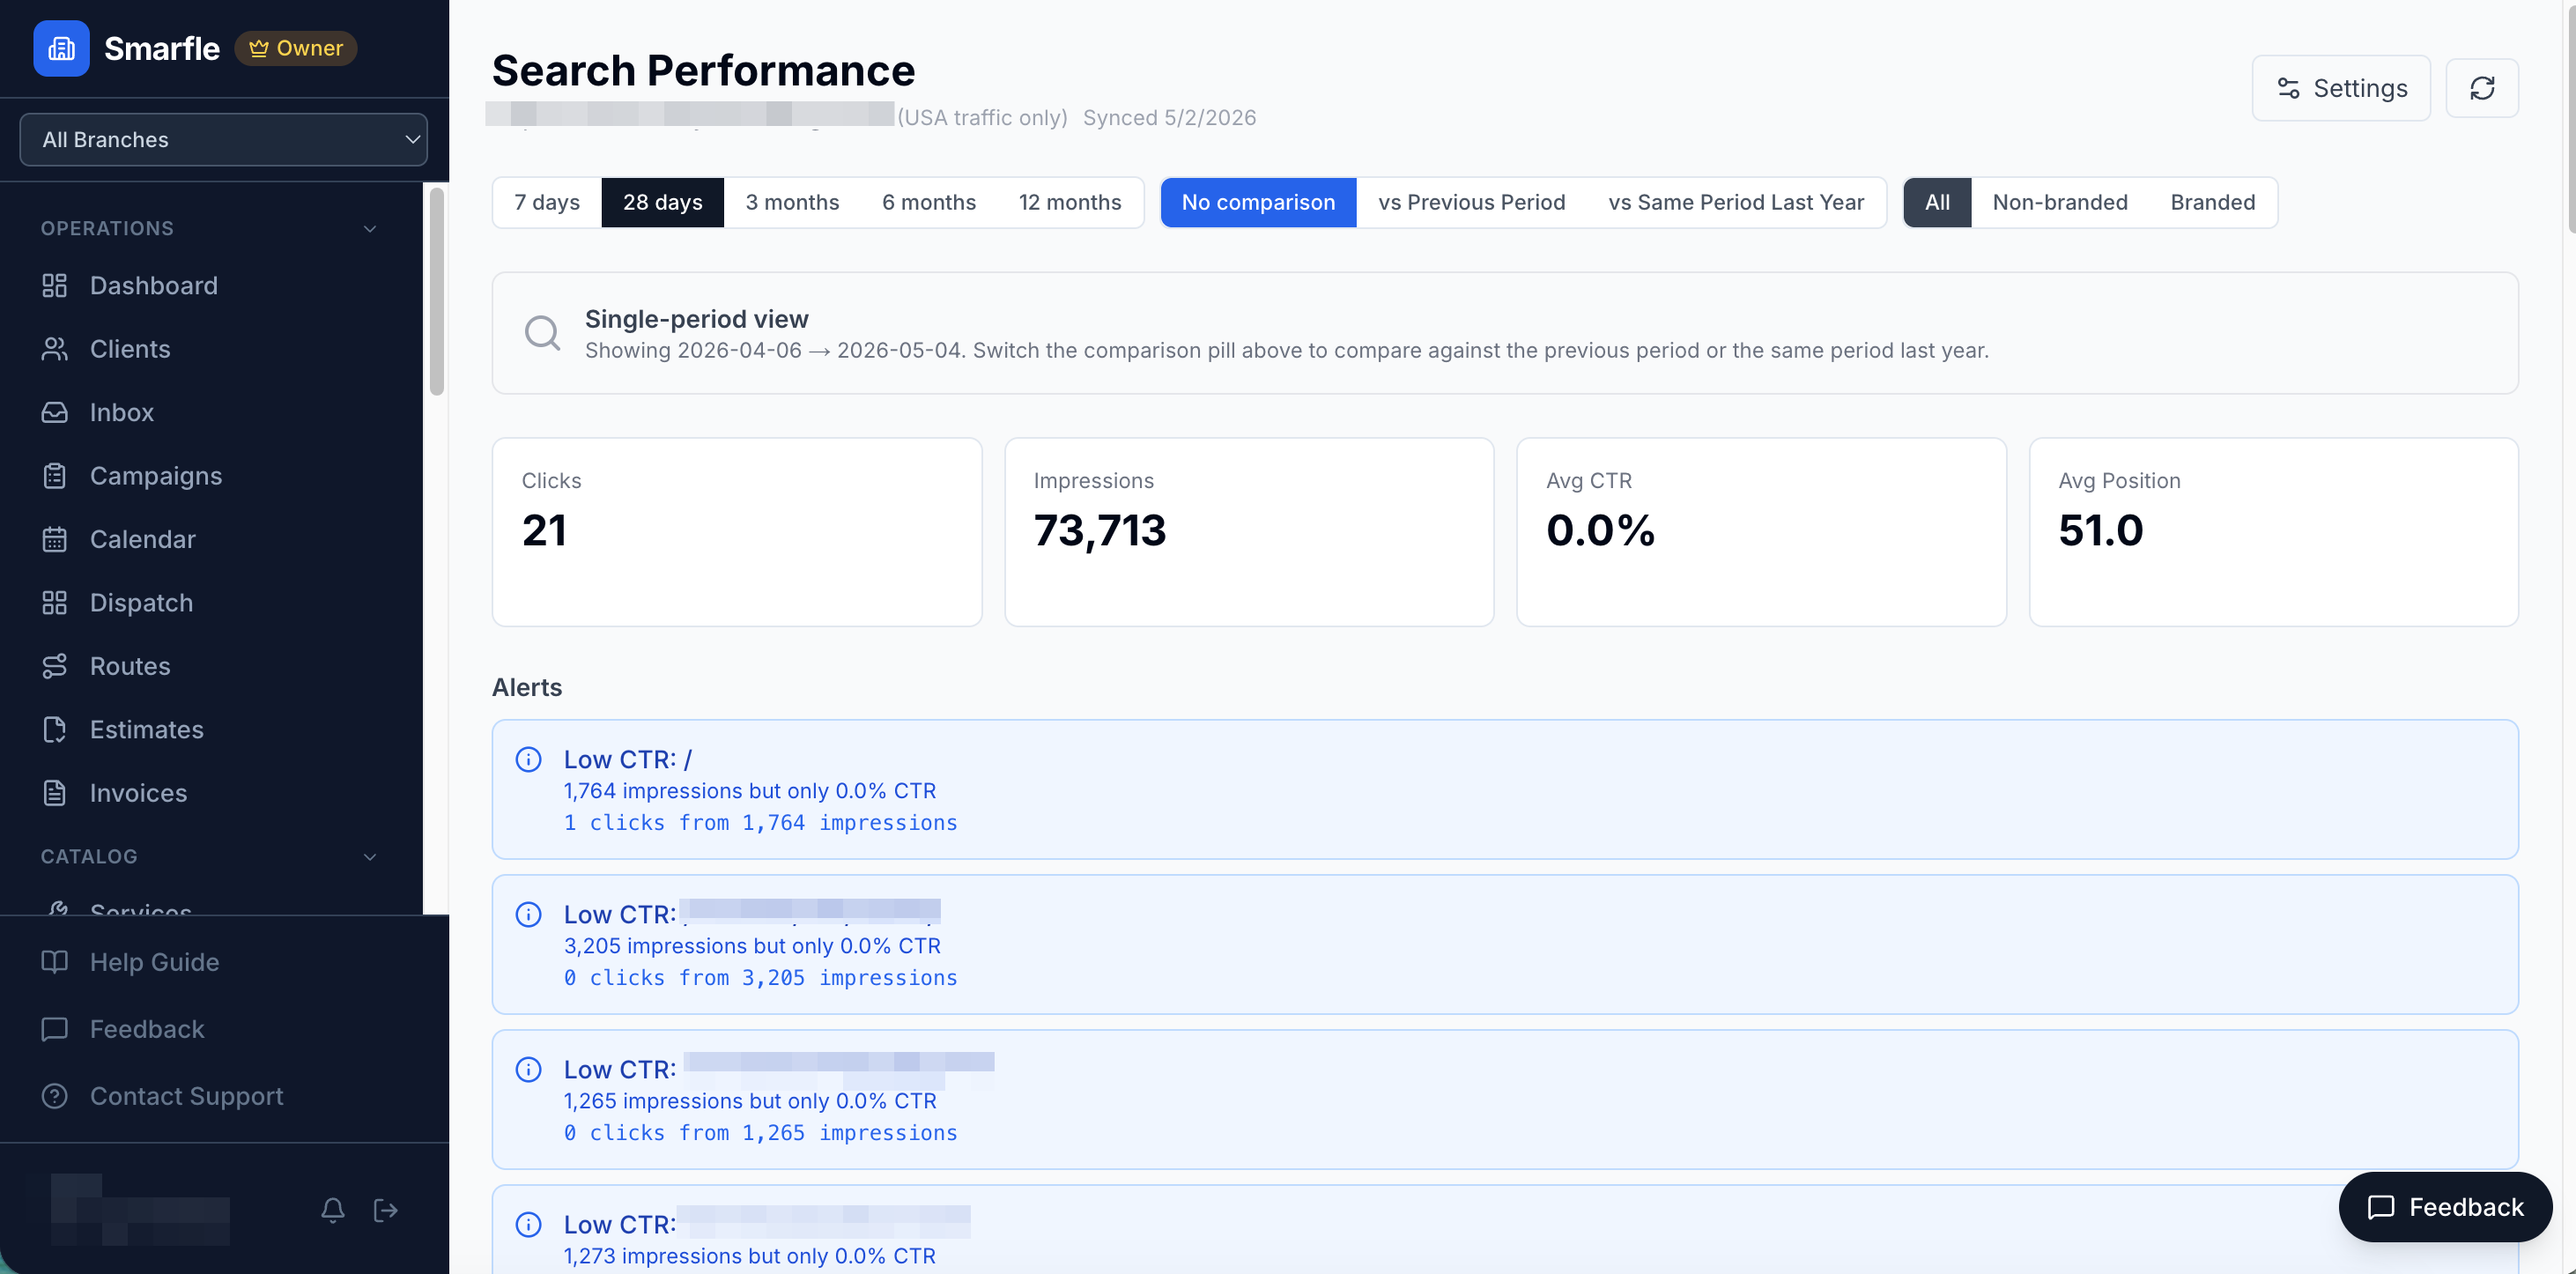The width and height of the screenshot is (2576, 1274).
Task: Click '1 clicks from 1,764 impressions' text
Action: pyautogui.click(x=760, y=823)
